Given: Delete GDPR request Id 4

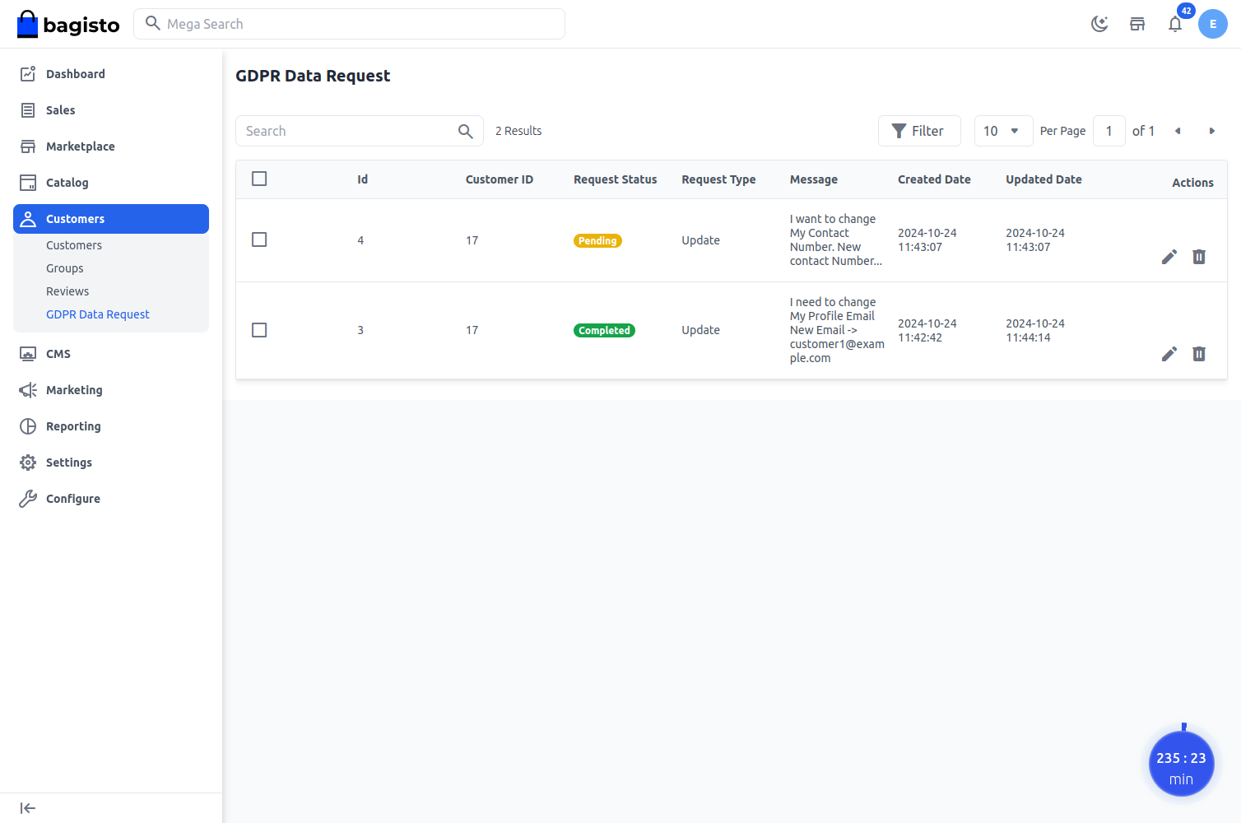Looking at the screenshot, I should pos(1199,257).
